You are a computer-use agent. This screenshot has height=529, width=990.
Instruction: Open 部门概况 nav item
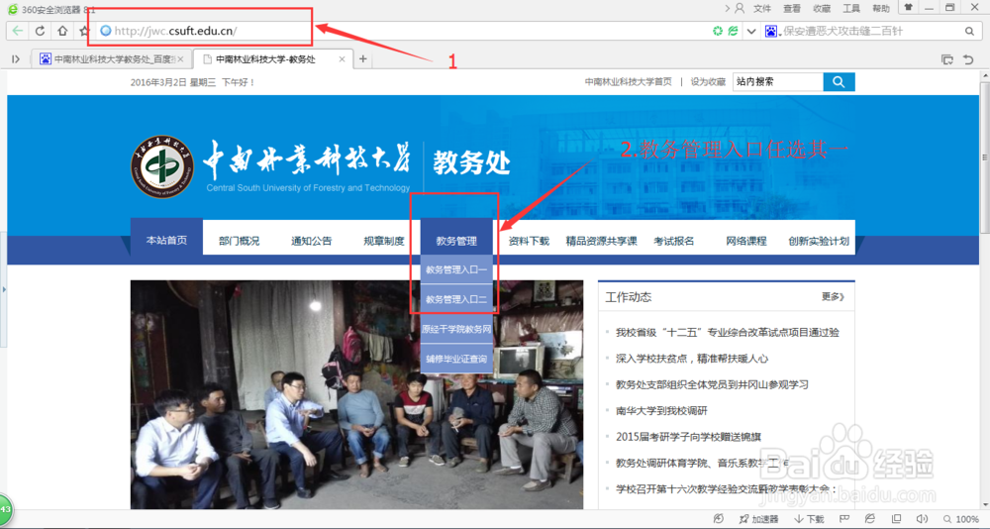pyautogui.click(x=240, y=241)
